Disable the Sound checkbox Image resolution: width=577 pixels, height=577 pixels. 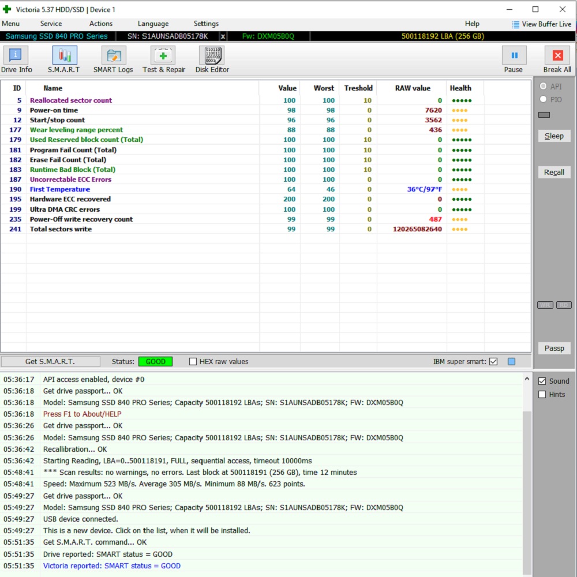click(x=542, y=381)
